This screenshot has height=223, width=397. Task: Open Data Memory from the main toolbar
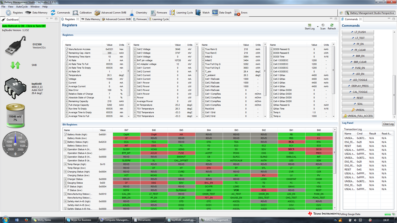[36, 13]
